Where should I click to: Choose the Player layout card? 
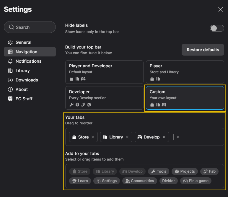pos(185,72)
